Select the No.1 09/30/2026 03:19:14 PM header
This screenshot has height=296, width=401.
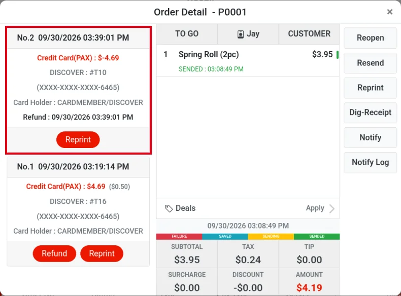[x=78, y=167]
